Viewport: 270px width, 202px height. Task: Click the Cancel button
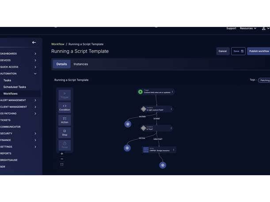pyautogui.click(x=223, y=51)
